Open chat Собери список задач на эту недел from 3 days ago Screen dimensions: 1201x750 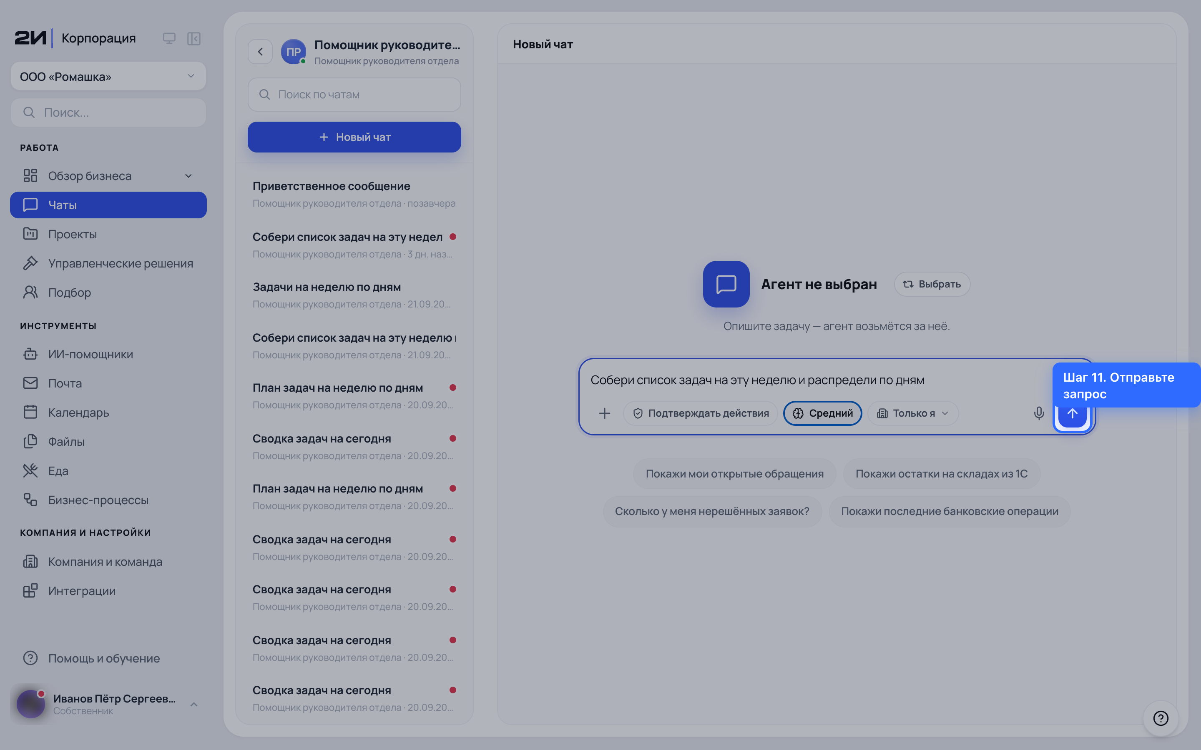pos(354,245)
